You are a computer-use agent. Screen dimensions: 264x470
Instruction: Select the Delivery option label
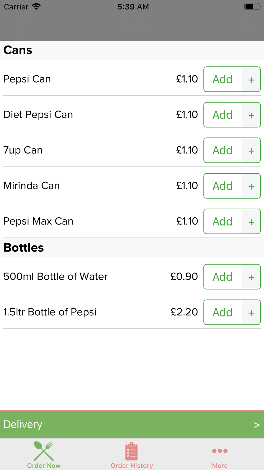point(23,425)
